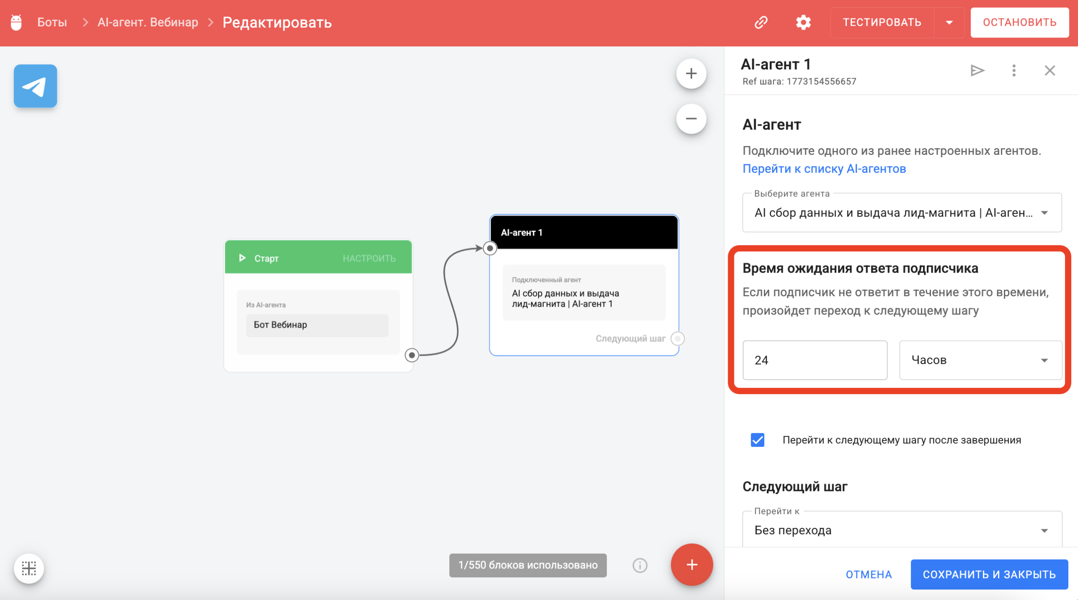
Task: Open 'Перейти к' next step dropdown
Action: click(x=902, y=530)
